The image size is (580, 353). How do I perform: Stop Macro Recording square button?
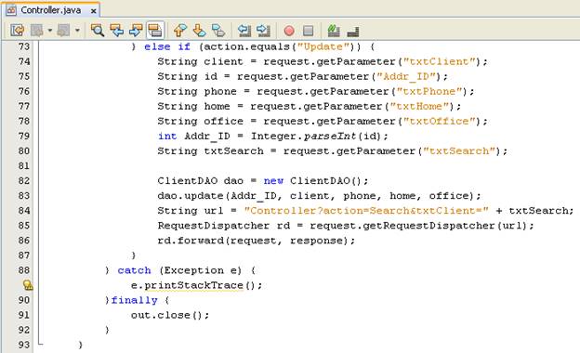(x=308, y=31)
